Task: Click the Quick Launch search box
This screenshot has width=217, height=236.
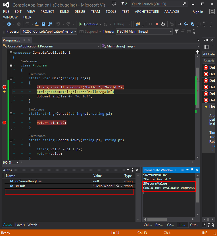Action: click(x=156, y=4)
